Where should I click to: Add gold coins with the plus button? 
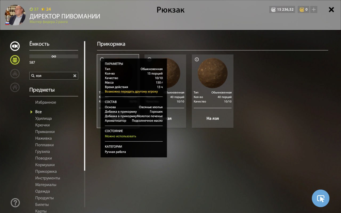pyautogui.click(x=314, y=10)
